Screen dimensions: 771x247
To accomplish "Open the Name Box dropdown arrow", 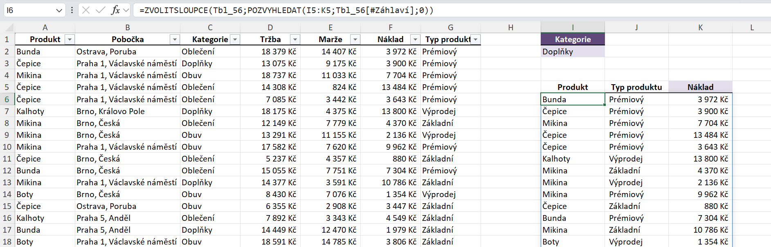I will click(59, 10).
